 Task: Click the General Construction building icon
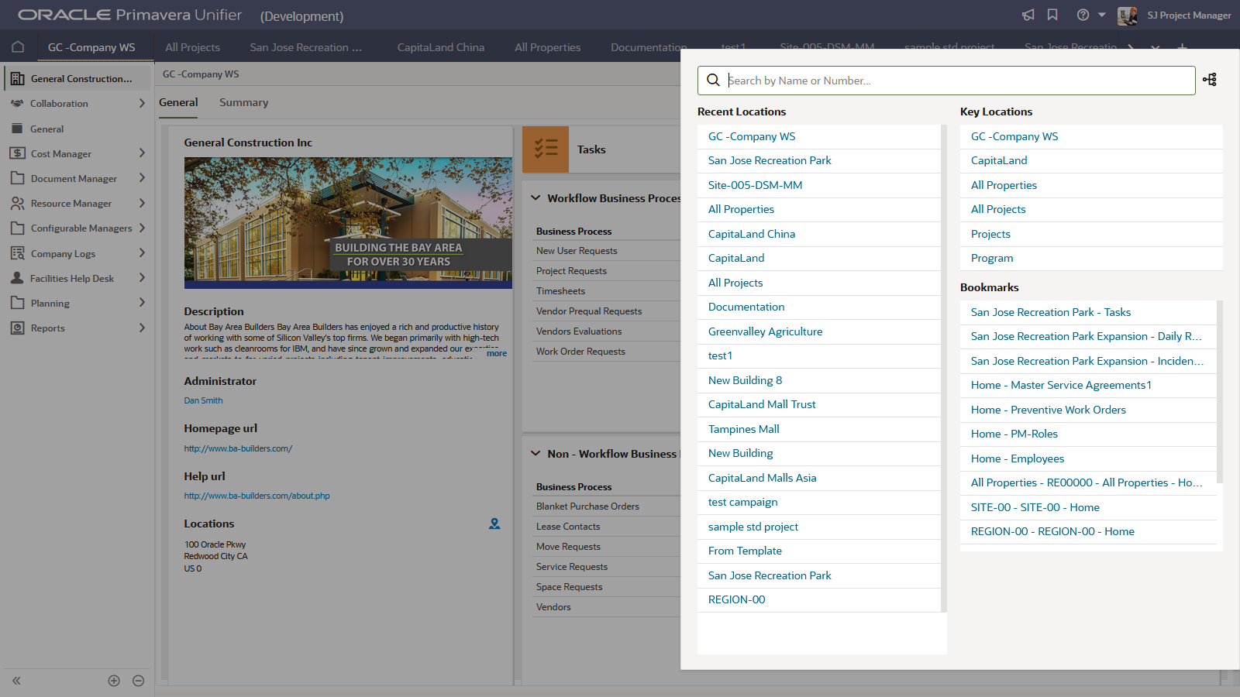click(17, 79)
